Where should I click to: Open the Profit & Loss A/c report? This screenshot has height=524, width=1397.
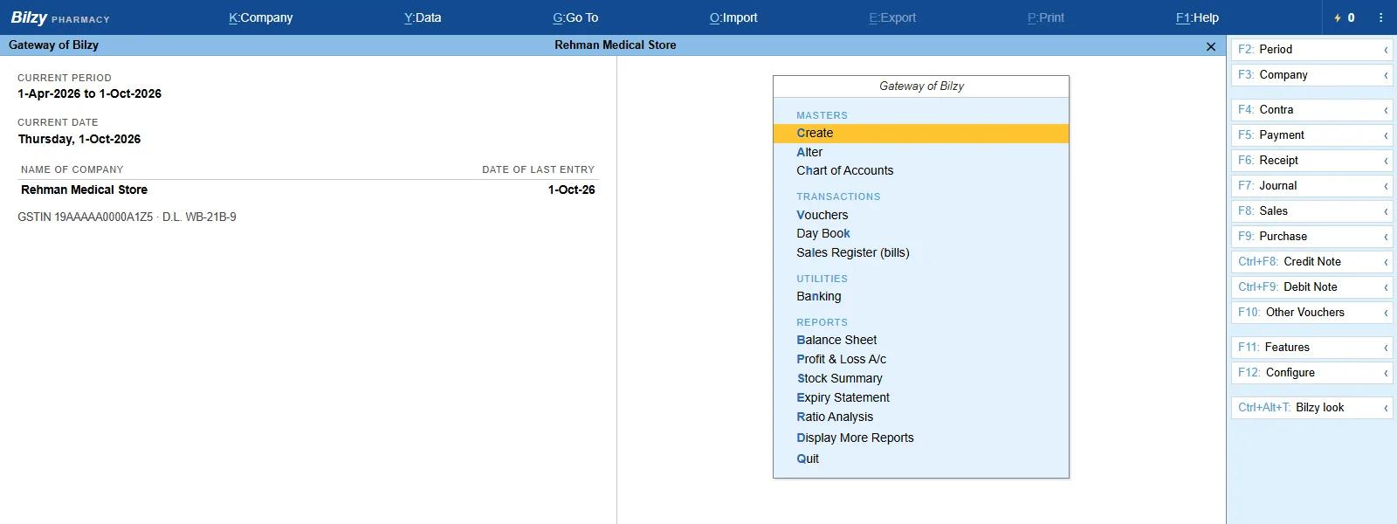pos(921,359)
